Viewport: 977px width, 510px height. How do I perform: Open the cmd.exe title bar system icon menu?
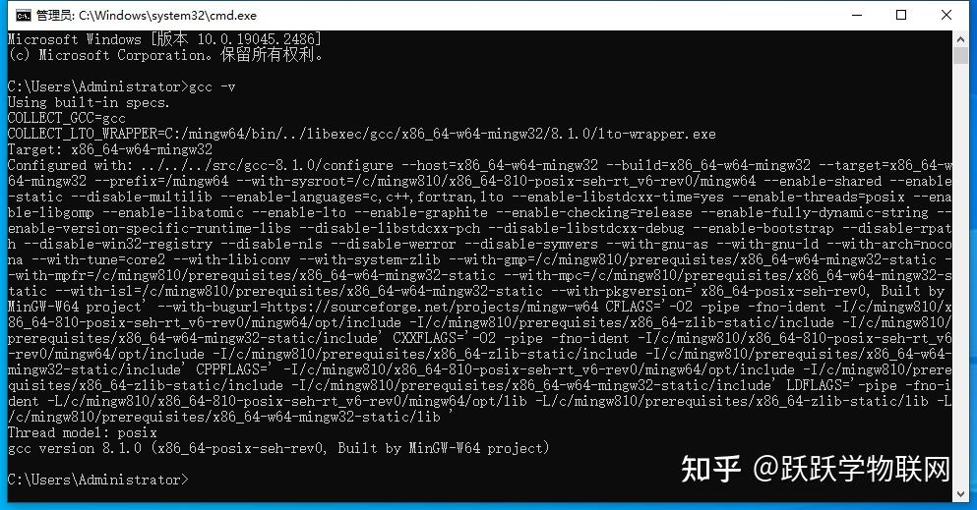(x=23, y=15)
